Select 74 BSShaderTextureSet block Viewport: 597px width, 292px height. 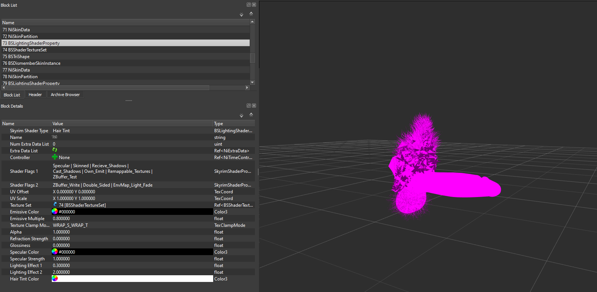[126, 50]
